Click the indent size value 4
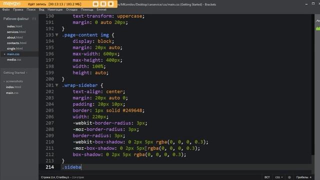Image resolution: width=320 pixels, height=180 pixels. [x=310, y=177]
